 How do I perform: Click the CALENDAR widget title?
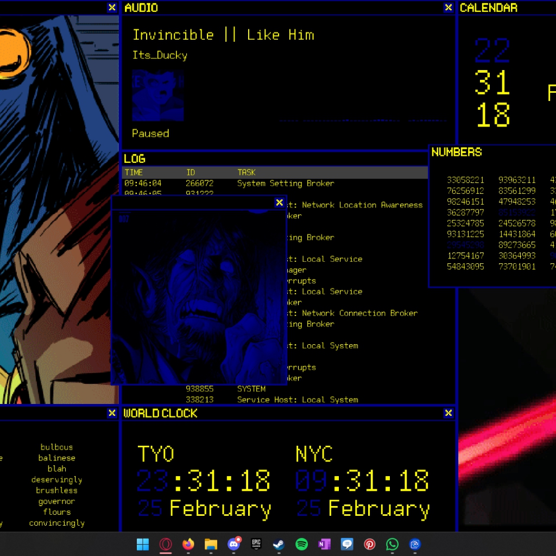[489, 8]
